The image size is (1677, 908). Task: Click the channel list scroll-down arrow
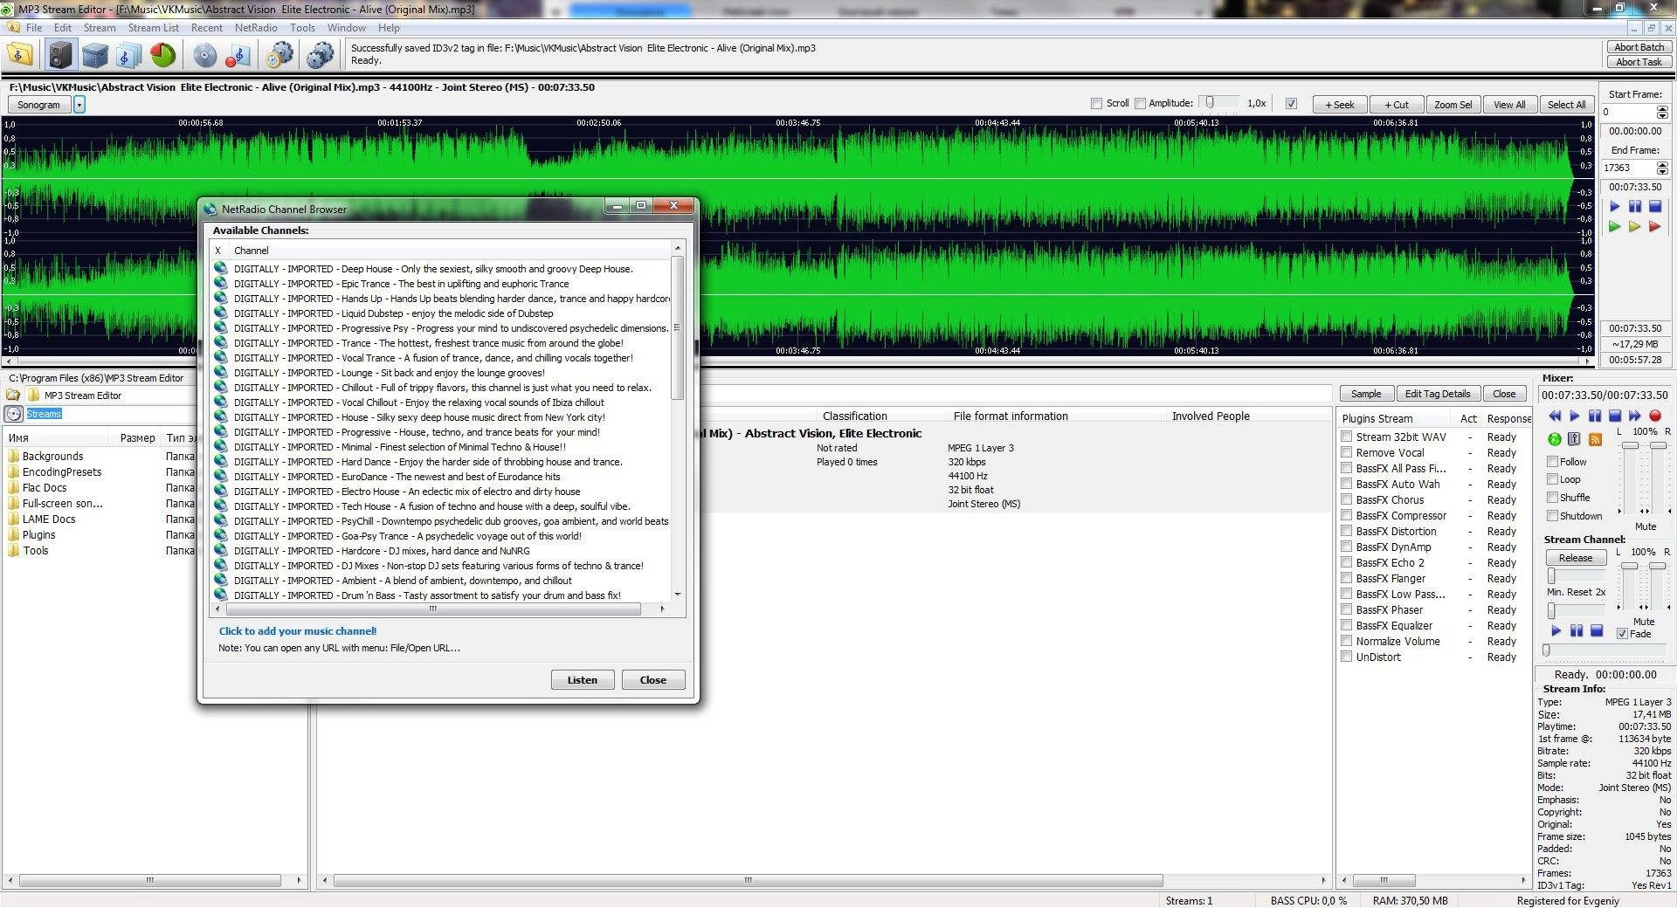677,595
